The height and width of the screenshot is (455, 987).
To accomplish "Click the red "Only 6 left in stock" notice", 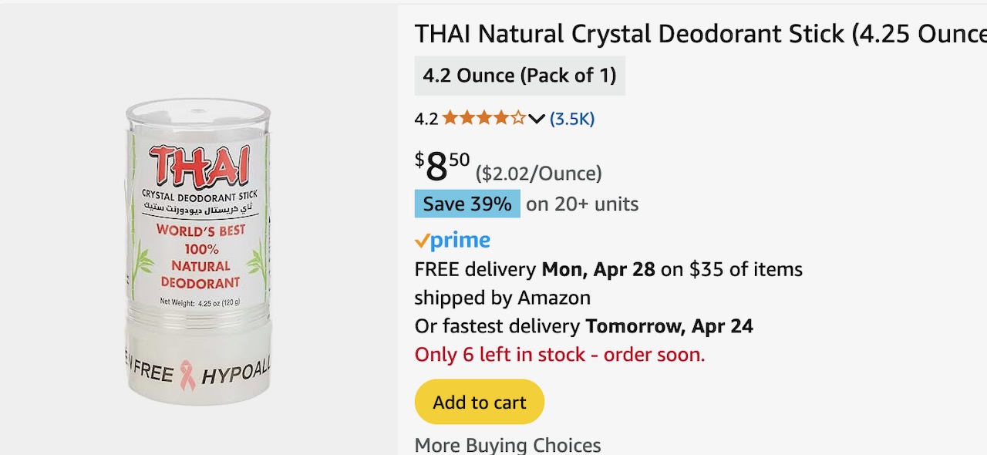I will click(560, 355).
